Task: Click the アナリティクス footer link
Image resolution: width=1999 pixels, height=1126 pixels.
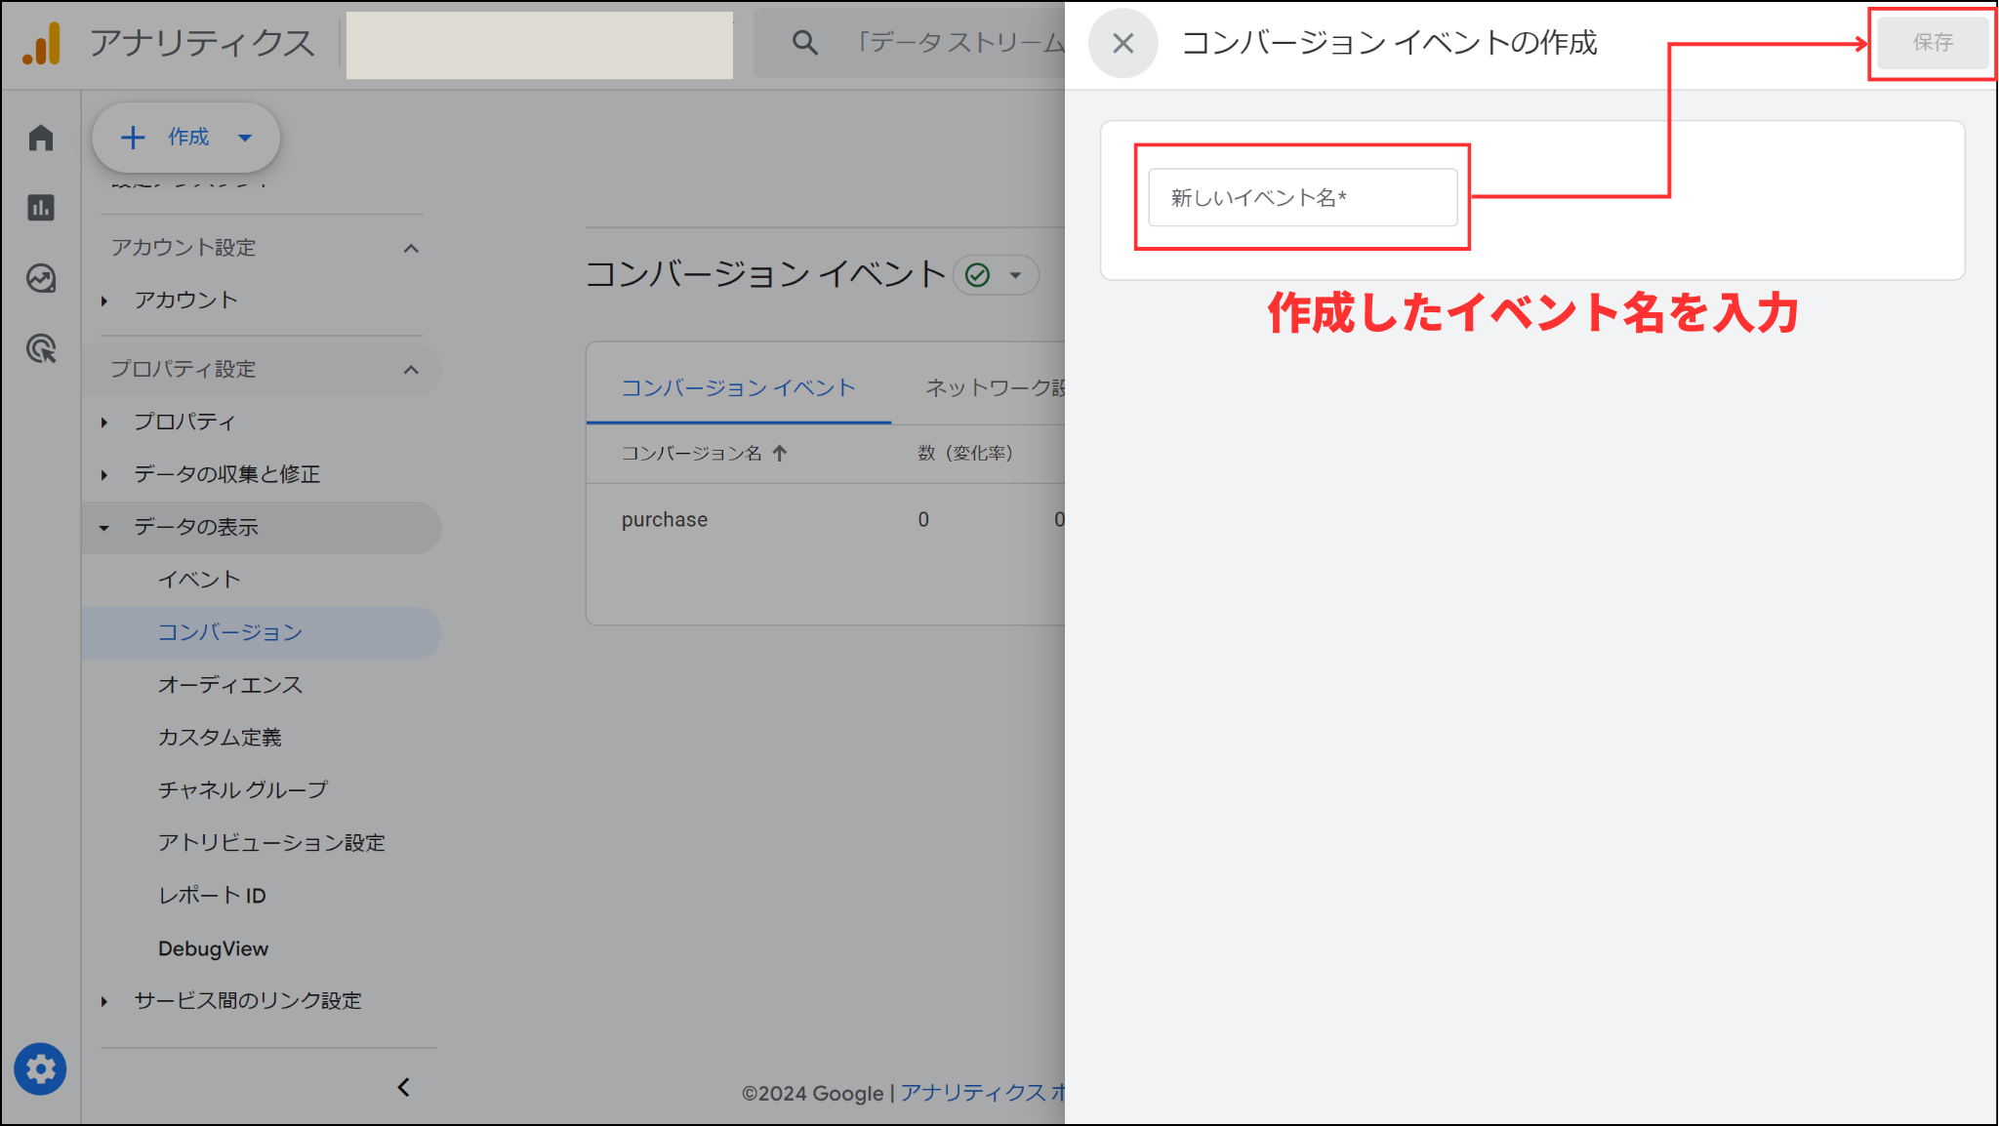Action: point(982,1093)
